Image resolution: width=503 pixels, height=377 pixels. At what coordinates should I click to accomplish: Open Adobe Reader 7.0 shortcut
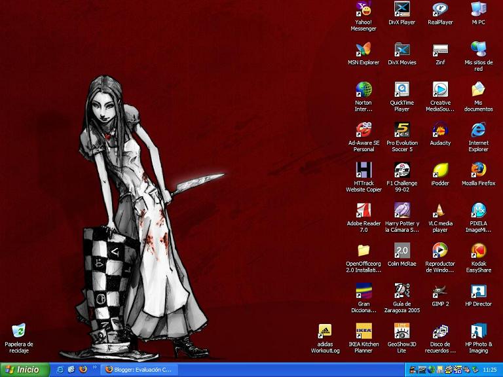tap(363, 210)
